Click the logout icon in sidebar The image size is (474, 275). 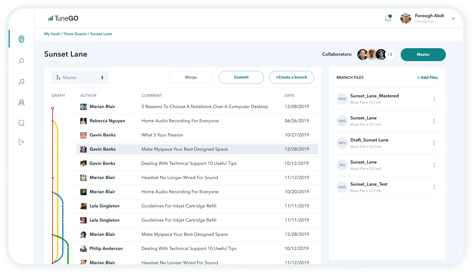(x=21, y=142)
